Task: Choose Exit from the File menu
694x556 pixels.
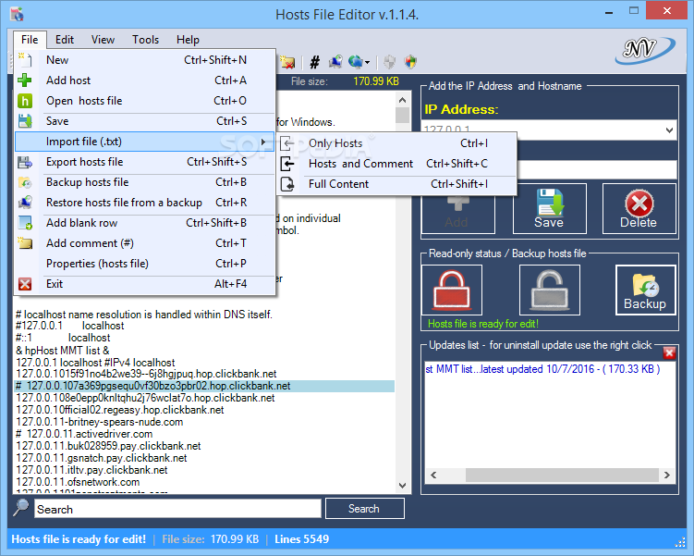Action: coord(144,284)
